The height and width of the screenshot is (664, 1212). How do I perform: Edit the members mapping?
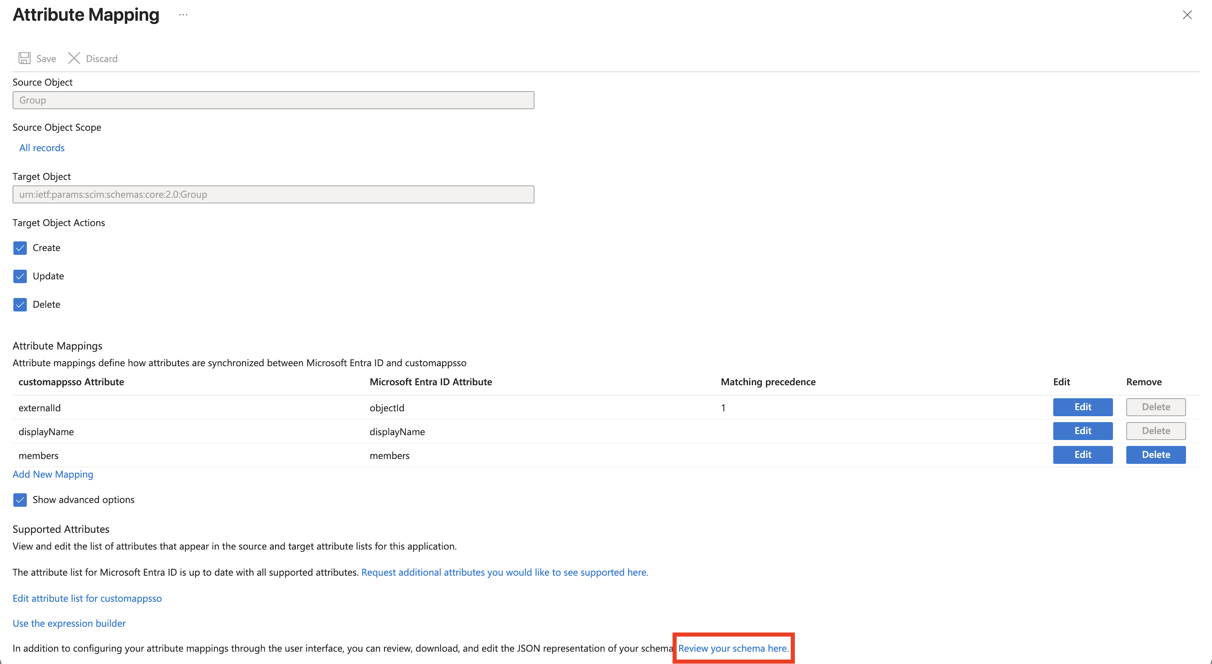point(1082,455)
